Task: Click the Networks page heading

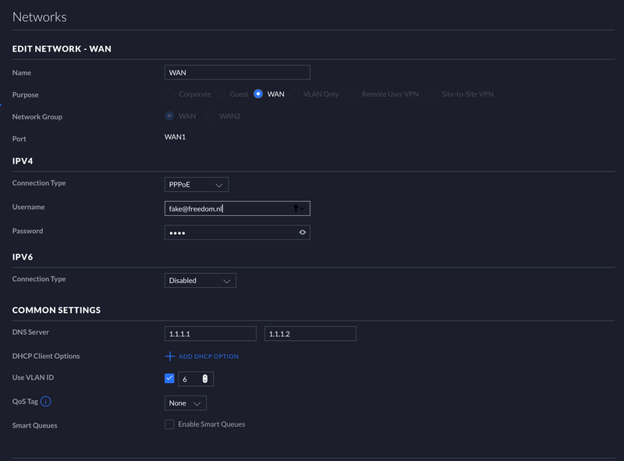Action: click(x=40, y=17)
